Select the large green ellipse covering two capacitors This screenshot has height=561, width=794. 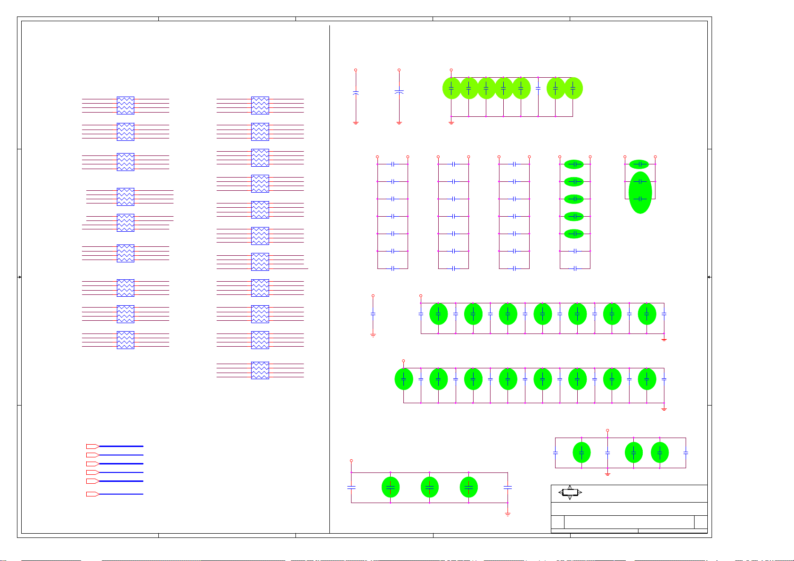[640, 192]
